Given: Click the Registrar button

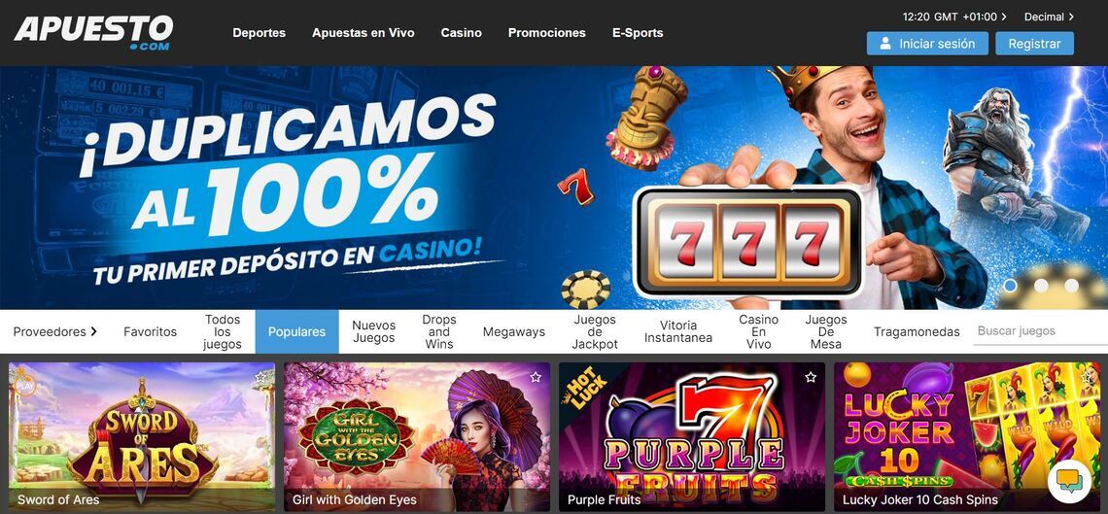Looking at the screenshot, I should (x=1034, y=44).
